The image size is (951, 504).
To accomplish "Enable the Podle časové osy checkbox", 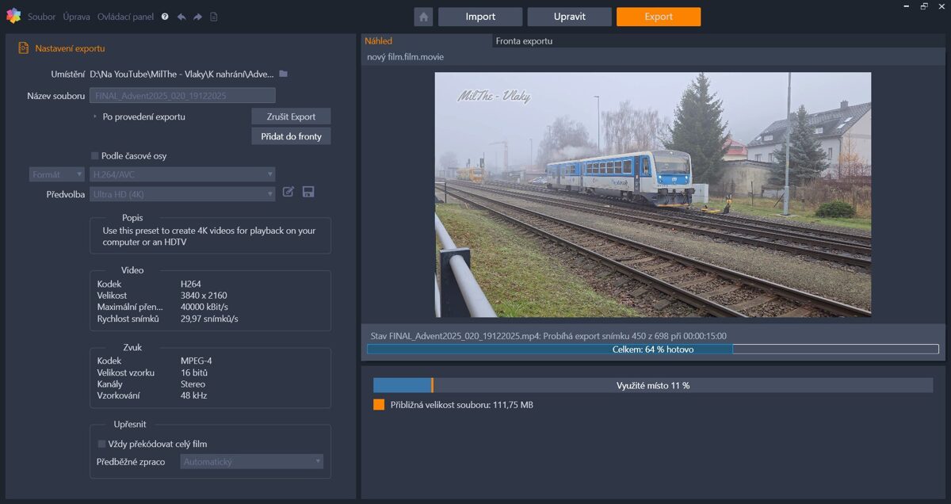I will coord(95,156).
